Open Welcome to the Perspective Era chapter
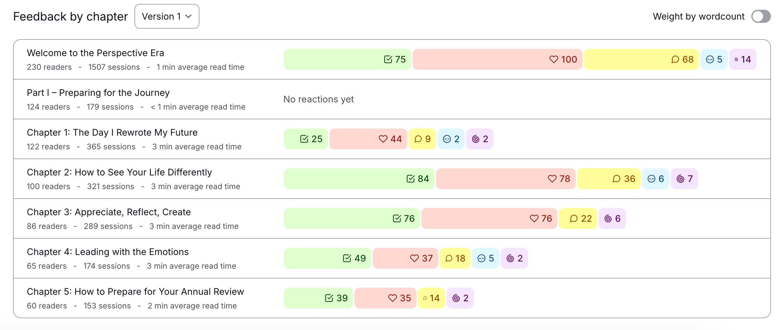 (95, 53)
